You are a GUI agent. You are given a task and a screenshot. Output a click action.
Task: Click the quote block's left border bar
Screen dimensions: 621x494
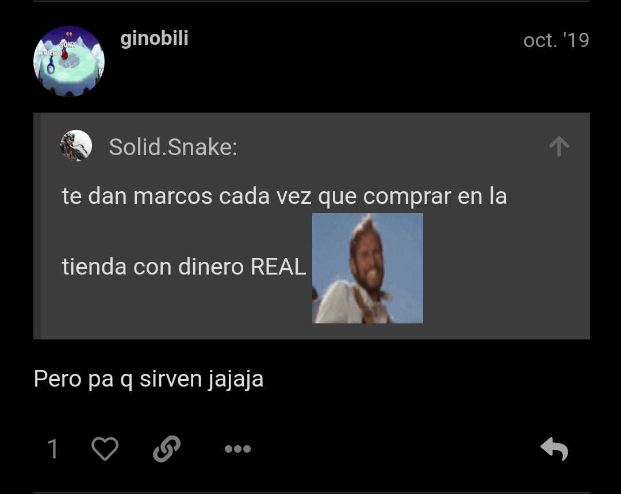coord(37,226)
